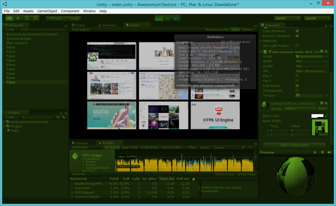336x206 pixels.
Task: Open the Window menu
Action: click(x=89, y=11)
